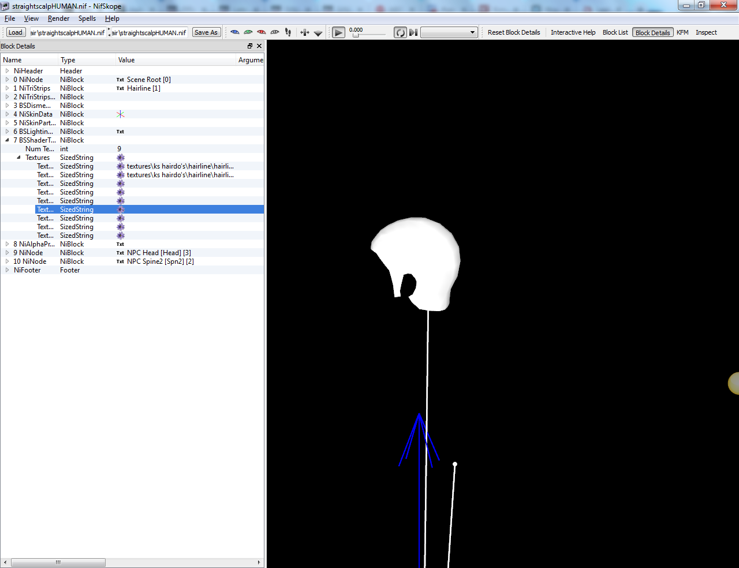Viewport: 739px width, 568px height.
Task: Expand the 9 NiNode tree row
Action: tap(7, 253)
